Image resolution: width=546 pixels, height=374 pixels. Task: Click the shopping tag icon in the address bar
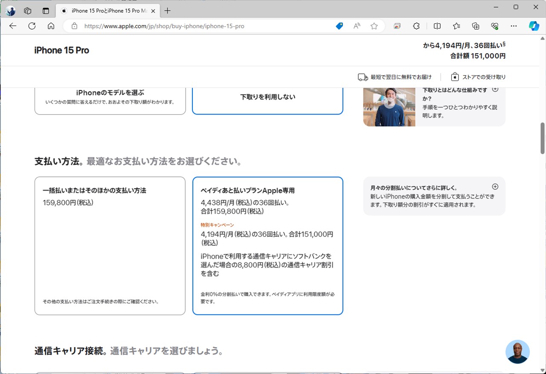(x=339, y=26)
